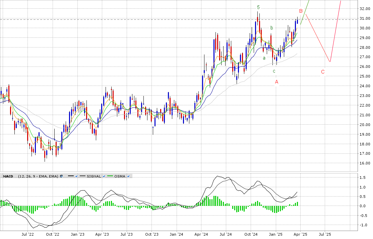This screenshot has height=239, width=373.
Task: Open MACD settings via the globe icon
Action: [61, 176]
